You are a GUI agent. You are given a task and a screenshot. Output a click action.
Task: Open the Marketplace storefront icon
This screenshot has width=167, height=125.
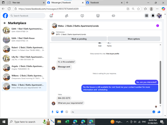(98, 16)
